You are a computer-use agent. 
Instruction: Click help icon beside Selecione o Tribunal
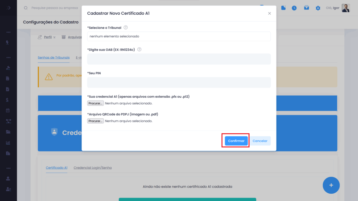tap(126, 28)
